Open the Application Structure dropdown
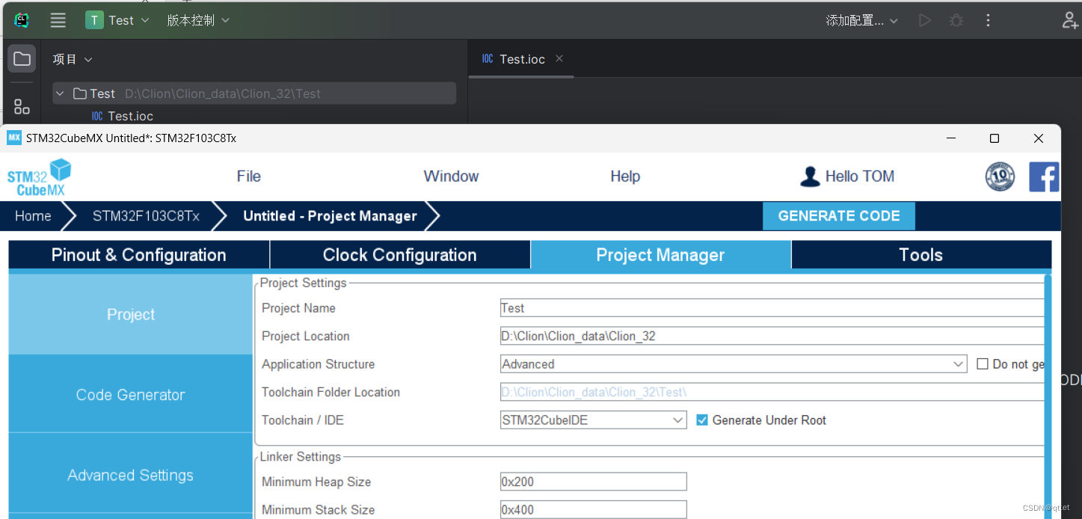Viewport: 1082px width, 519px height. click(734, 364)
